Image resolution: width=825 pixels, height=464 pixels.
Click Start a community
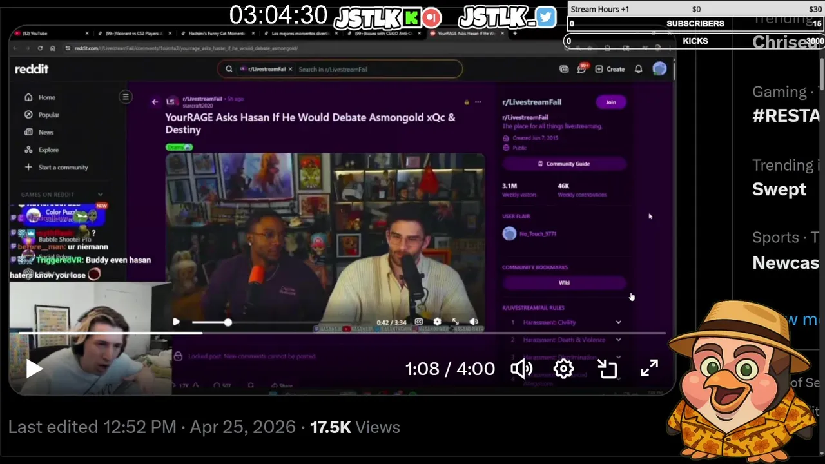coord(56,167)
